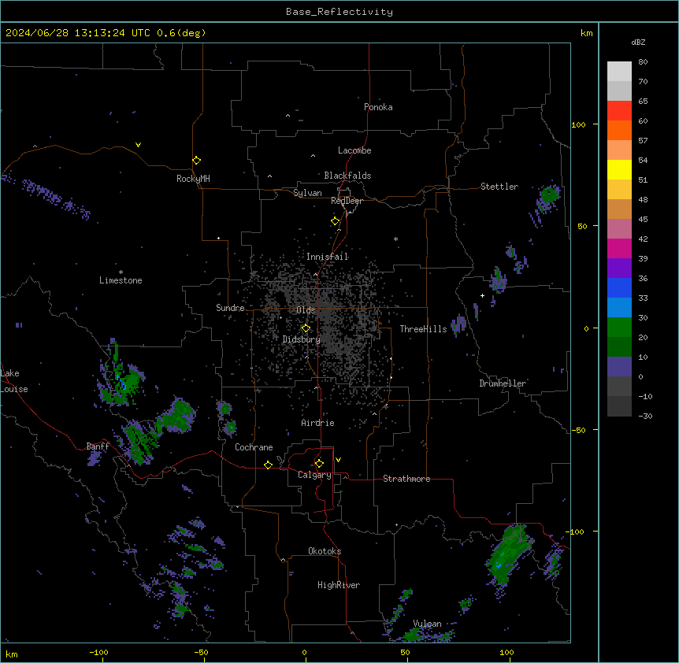
Task: Pick the topmost light gray legend swatch
Action: point(619,71)
